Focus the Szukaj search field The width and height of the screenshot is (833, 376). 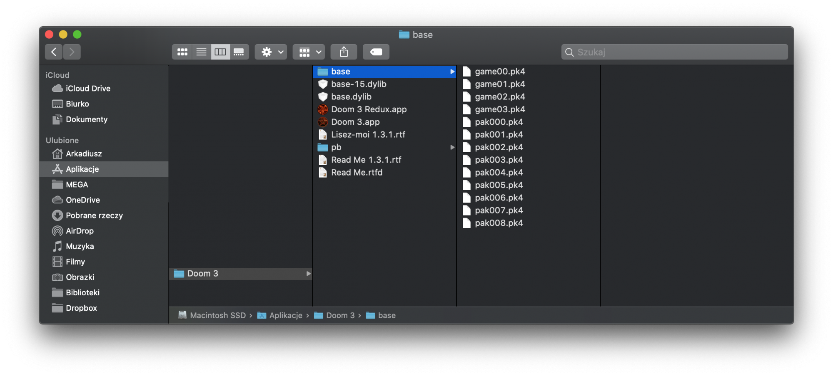point(674,52)
